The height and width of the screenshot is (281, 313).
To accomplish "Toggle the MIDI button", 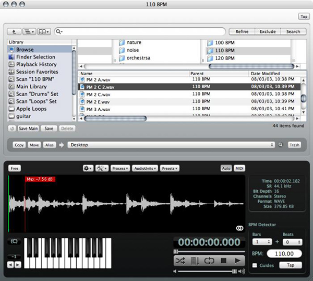I will (x=239, y=168).
